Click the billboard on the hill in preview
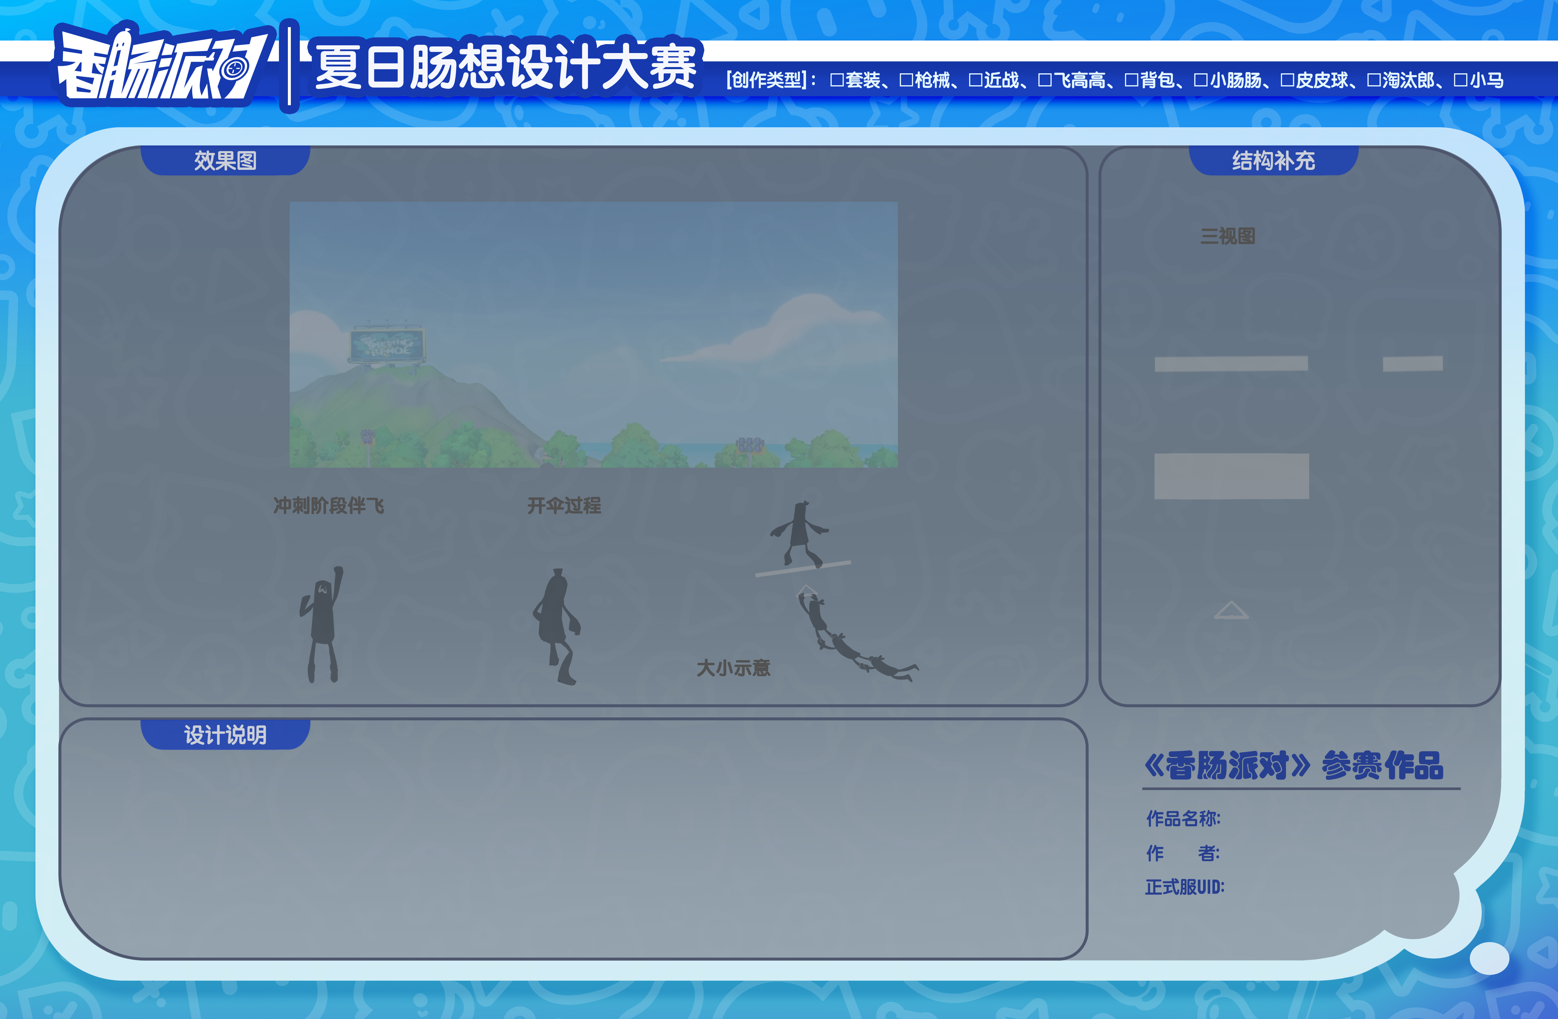Viewport: 1558px width, 1019px height. [x=387, y=345]
